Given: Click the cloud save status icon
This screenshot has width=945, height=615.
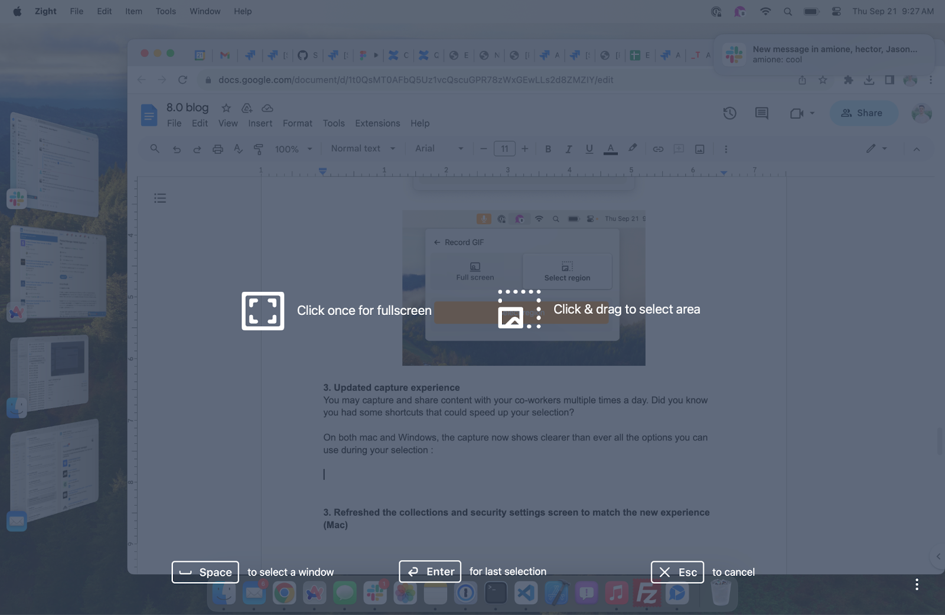Looking at the screenshot, I should (x=268, y=108).
